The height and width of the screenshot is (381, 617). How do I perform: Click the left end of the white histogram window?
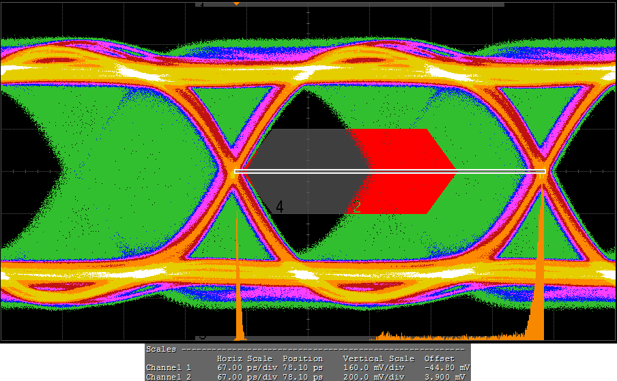(x=237, y=171)
